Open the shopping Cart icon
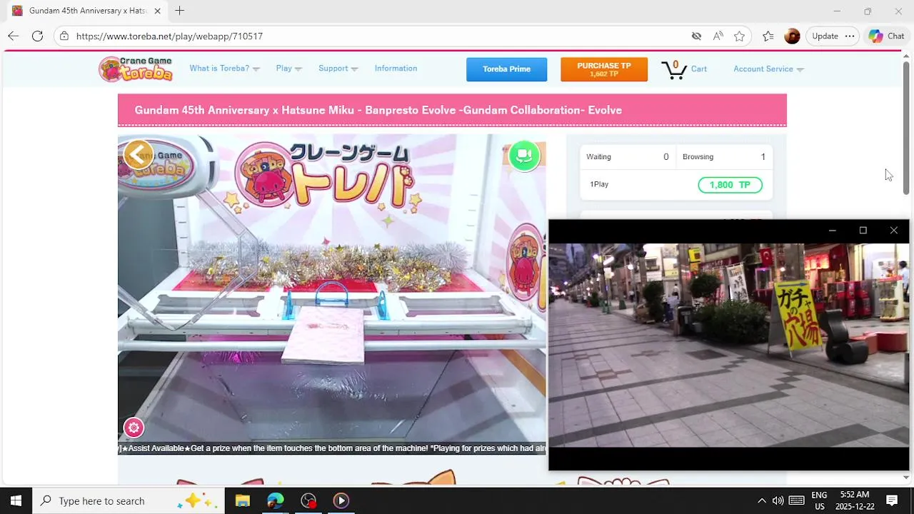 pos(673,69)
